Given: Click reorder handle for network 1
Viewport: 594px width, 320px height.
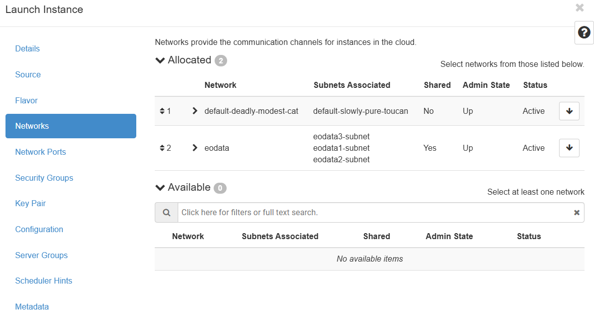Looking at the screenshot, I should (x=162, y=111).
